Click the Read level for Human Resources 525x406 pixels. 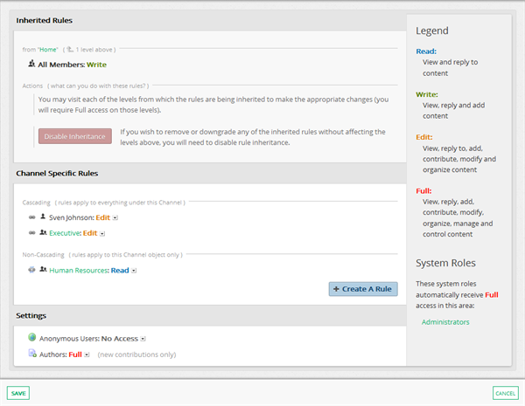[120, 271]
